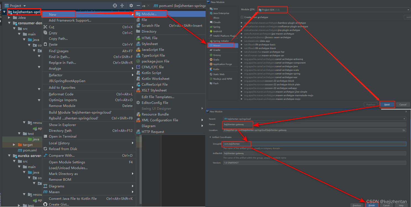Viewport: 411px width, 207px height.
Task: Click Cancel beside the Next button
Action: tap(403, 104)
